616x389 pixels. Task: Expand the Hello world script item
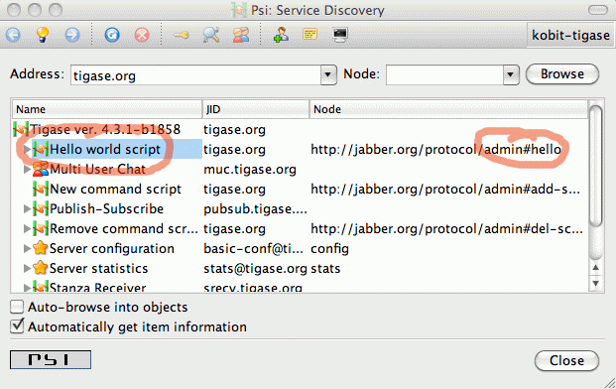[27, 149]
